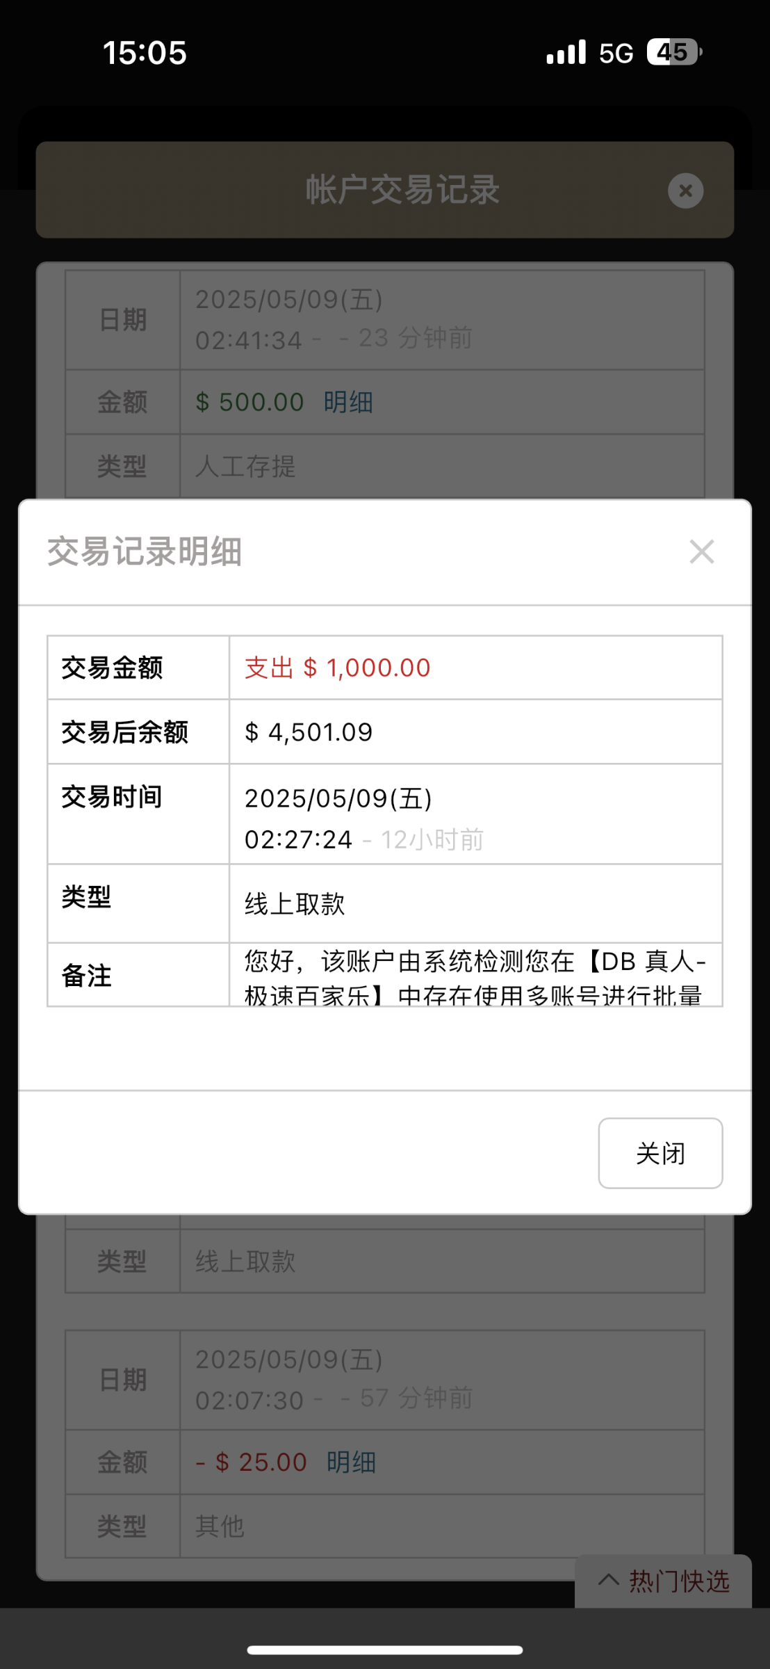Tap the 5G network indicator

pos(616,54)
